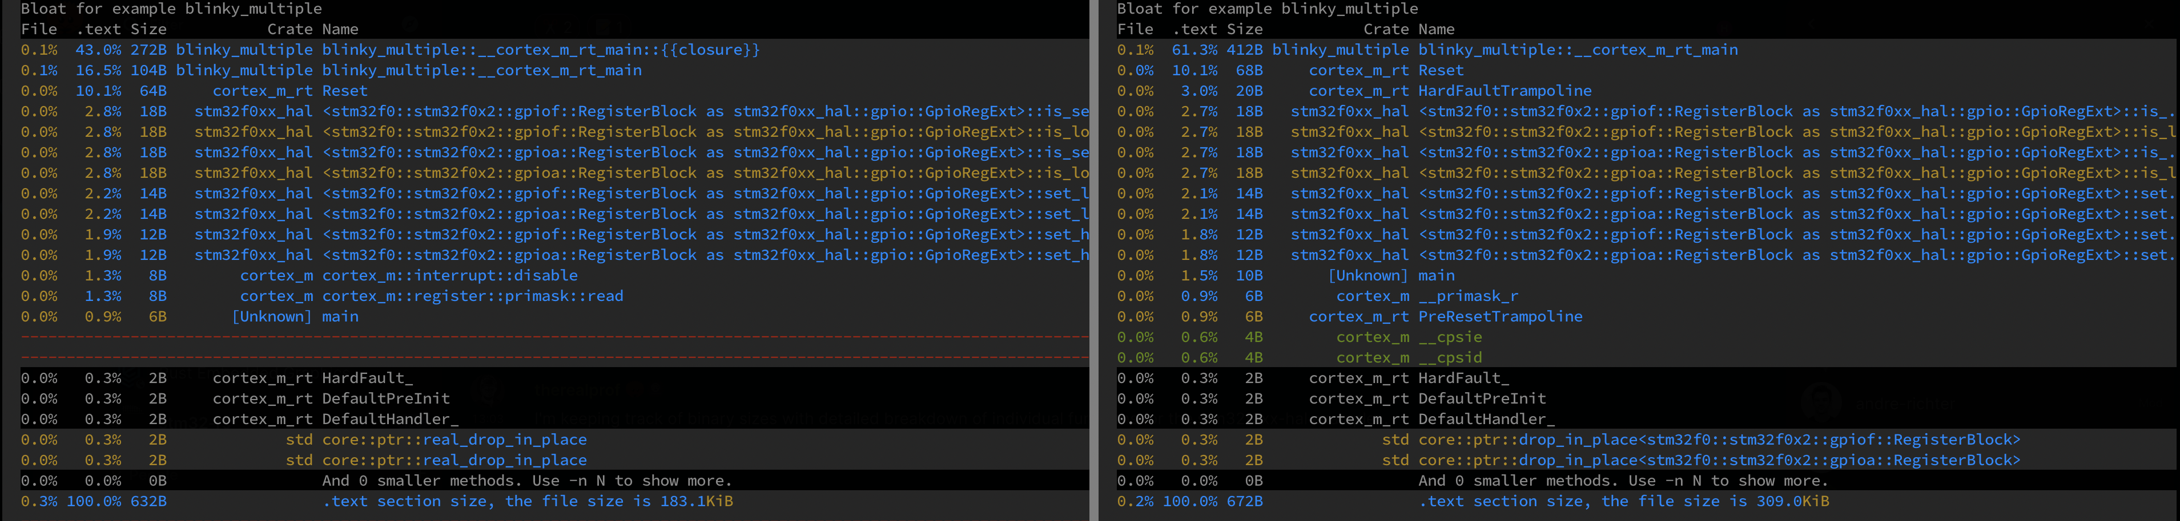
Task: Click the Reset name with 64B in left pane
Action: click(344, 91)
